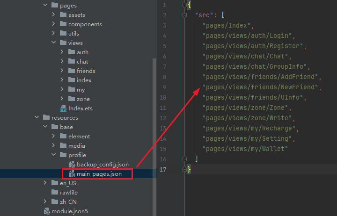Click the main_pages.json file icon

(x=72, y=174)
